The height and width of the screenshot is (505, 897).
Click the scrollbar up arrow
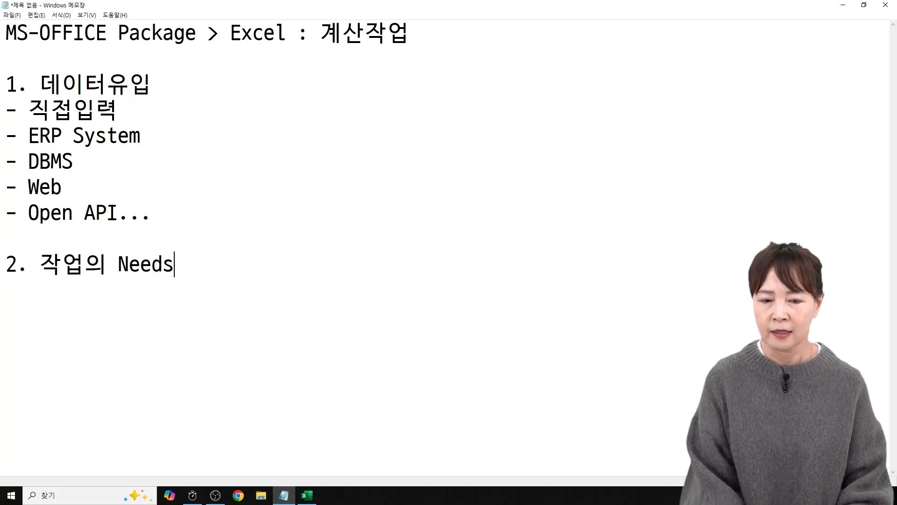[x=893, y=24]
